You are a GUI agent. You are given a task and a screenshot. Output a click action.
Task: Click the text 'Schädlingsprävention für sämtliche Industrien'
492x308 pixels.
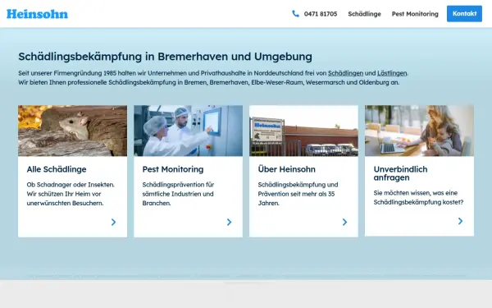point(178,189)
